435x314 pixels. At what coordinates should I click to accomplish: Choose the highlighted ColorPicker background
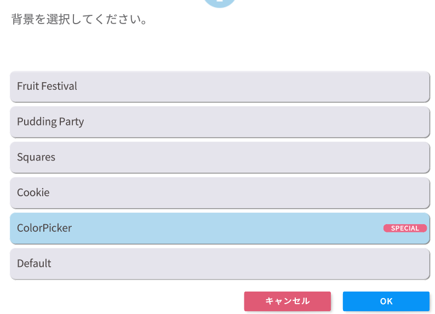[x=220, y=229]
